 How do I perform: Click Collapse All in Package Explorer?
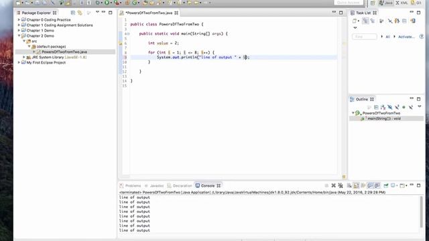click(73, 13)
